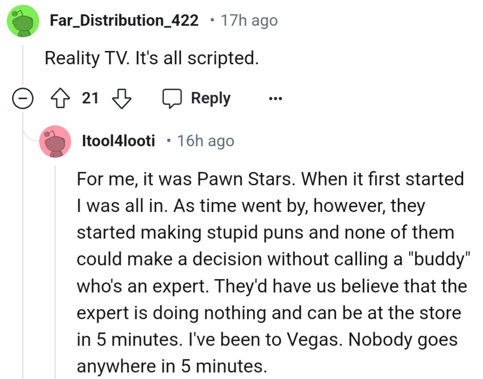Select the green snoo profile picture
483x379 pixels.
point(22,20)
